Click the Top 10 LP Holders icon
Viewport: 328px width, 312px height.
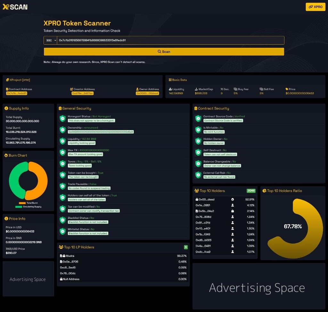click(61, 247)
